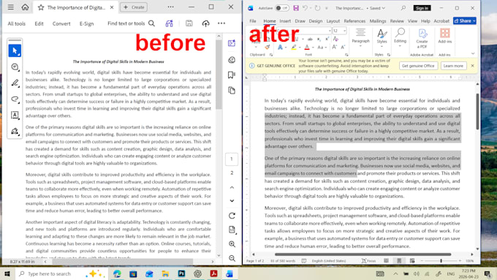Switch to Web Layout view in Word status bar

[x=412, y=261]
